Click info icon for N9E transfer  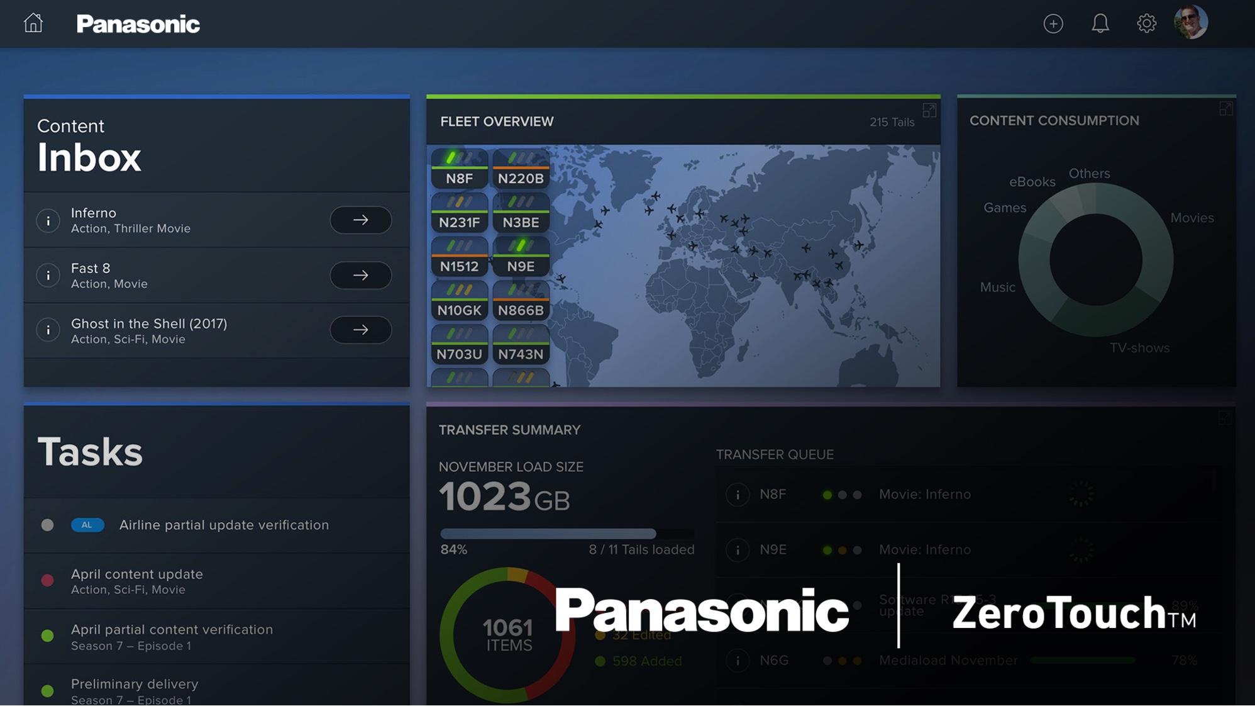click(737, 550)
